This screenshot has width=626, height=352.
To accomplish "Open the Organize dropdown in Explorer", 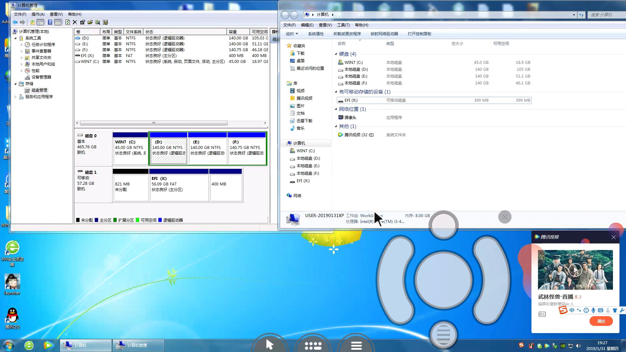I will (292, 34).
